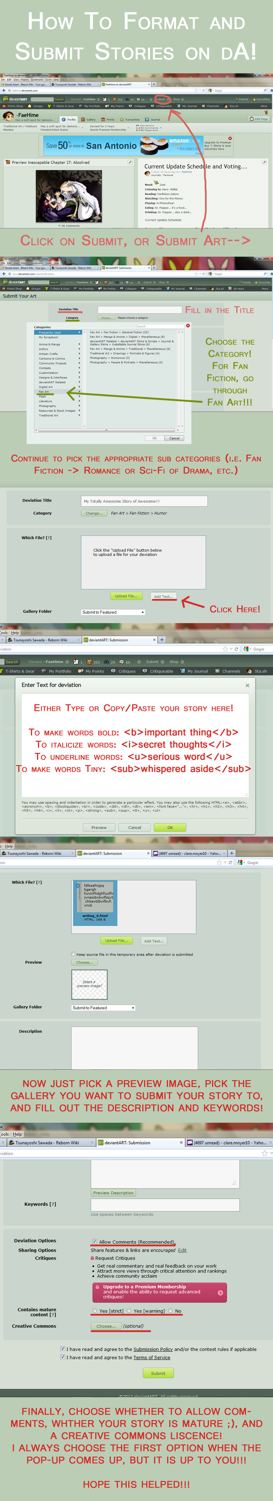Click the green Submit button below the agreements
The image size is (273, 1501).
point(158,1373)
